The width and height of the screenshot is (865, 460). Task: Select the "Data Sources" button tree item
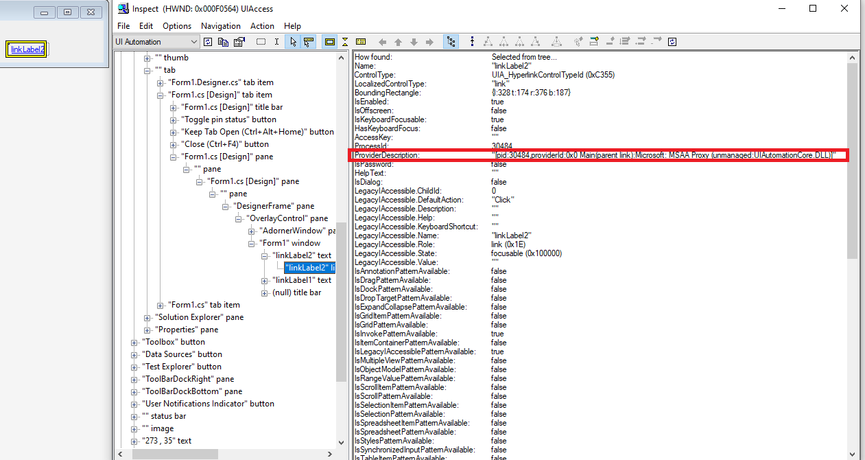pyautogui.click(x=182, y=354)
